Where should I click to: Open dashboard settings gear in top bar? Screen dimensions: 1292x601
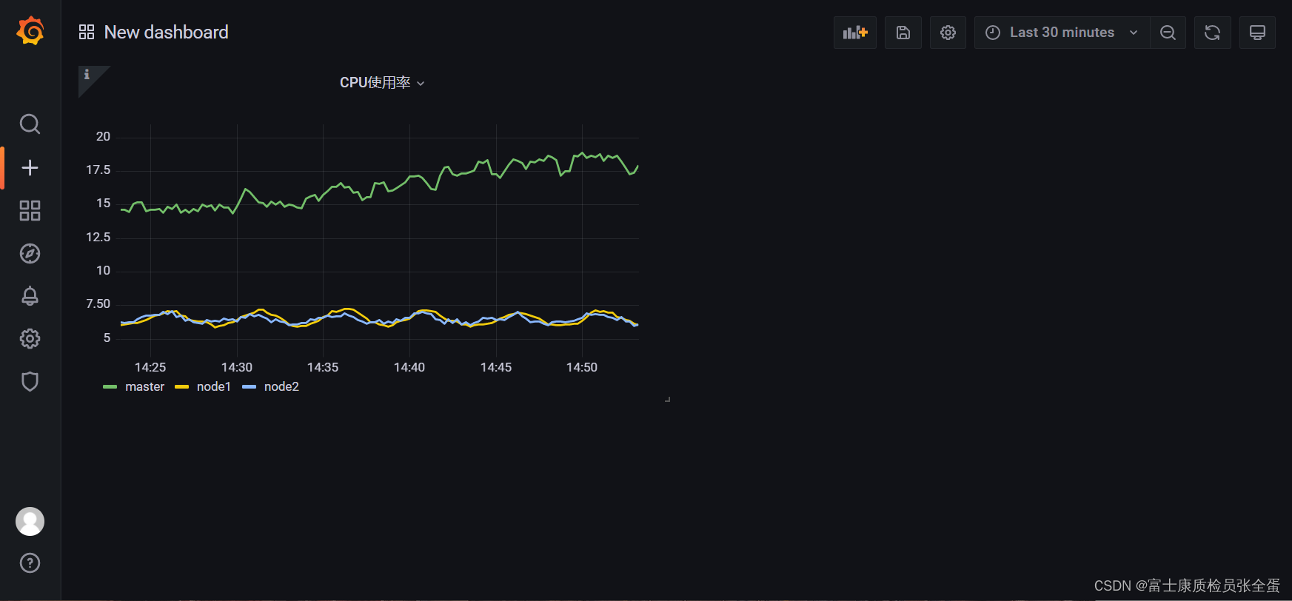[948, 33]
